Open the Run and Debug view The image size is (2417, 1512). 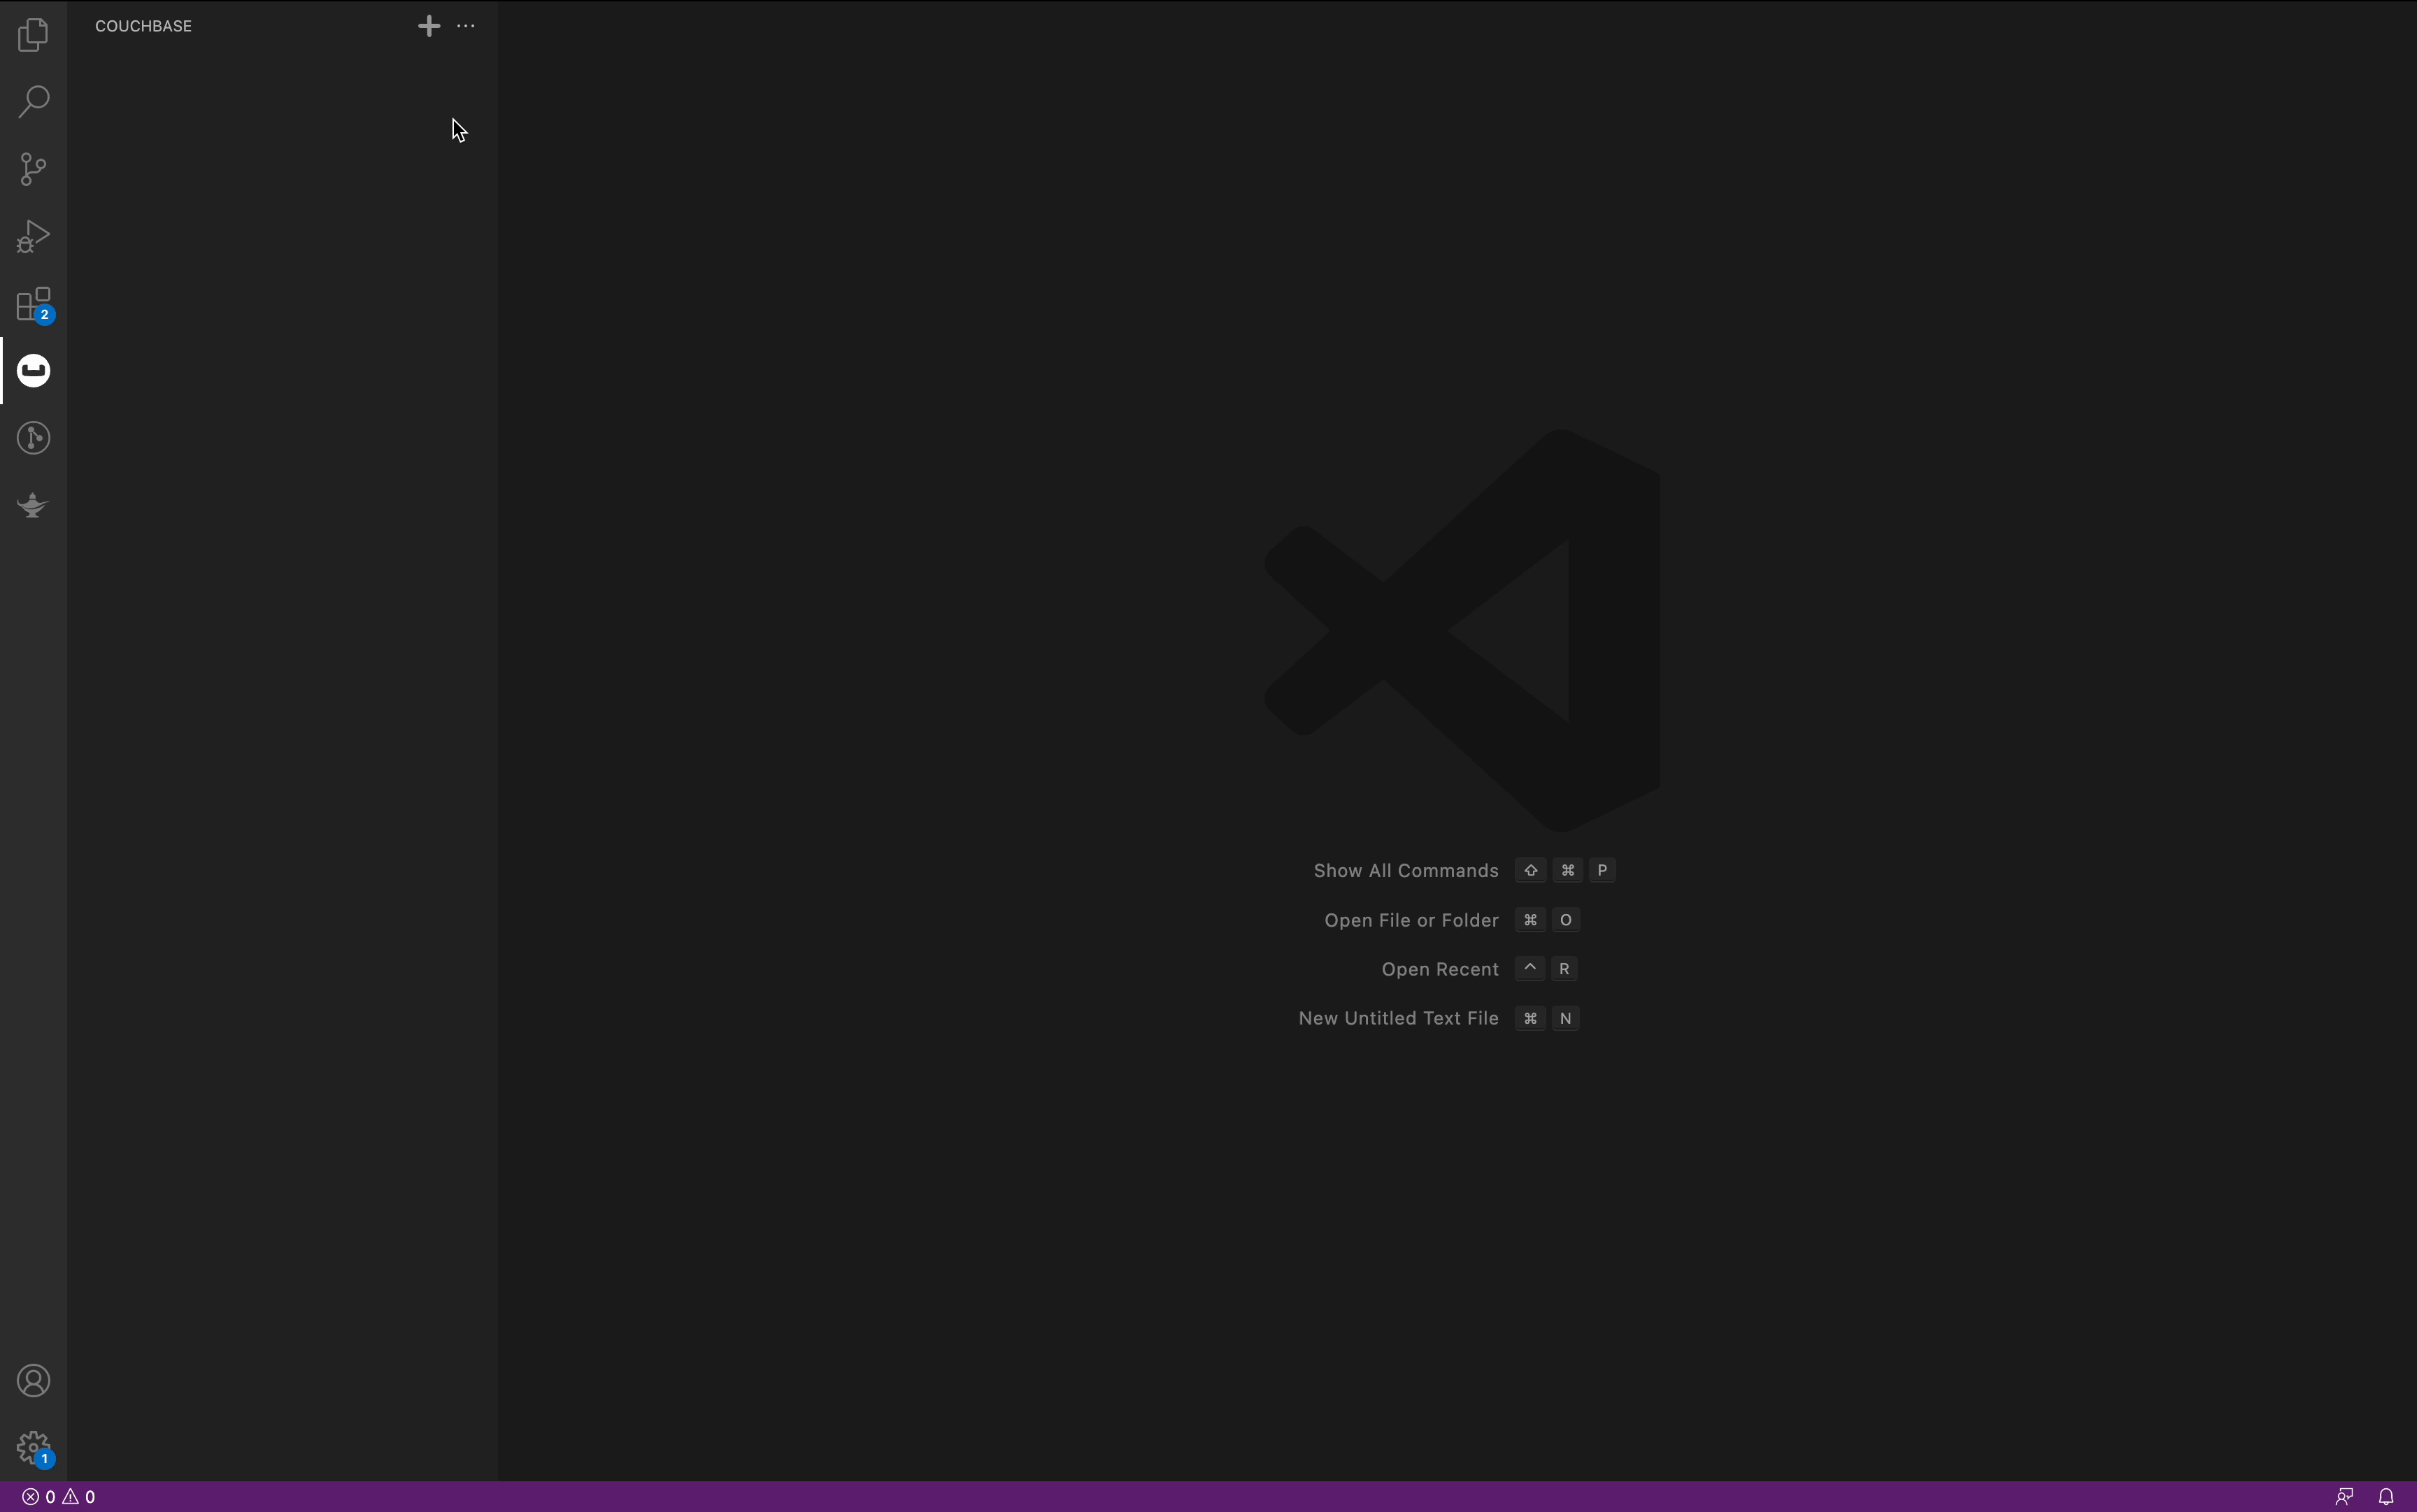[33, 236]
